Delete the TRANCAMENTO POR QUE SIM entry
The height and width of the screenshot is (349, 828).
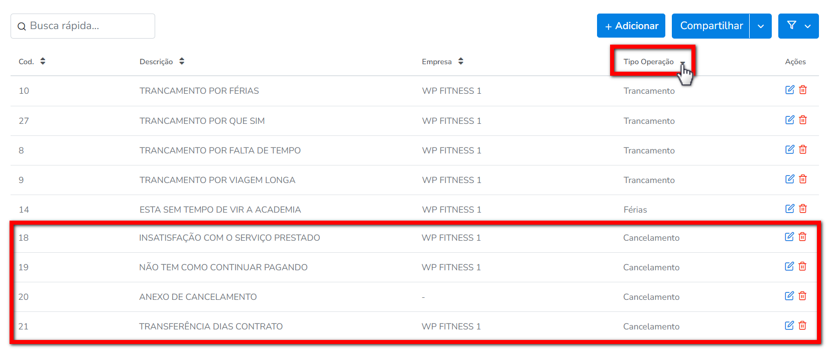point(803,120)
